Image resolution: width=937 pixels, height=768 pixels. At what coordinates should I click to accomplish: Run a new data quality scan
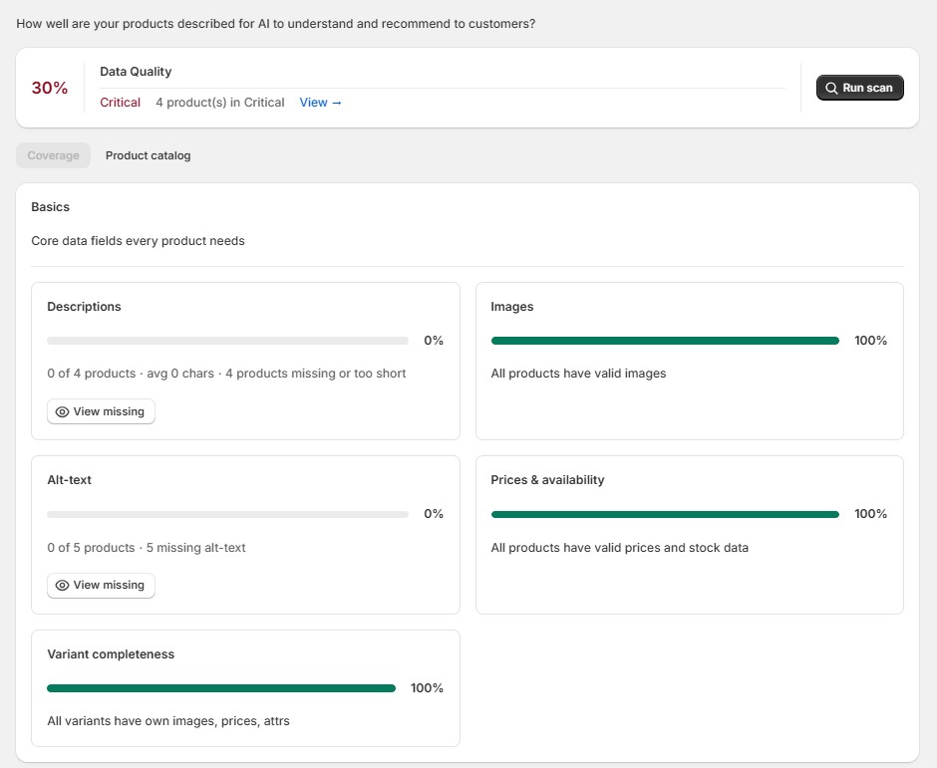pyautogui.click(x=860, y=88)
